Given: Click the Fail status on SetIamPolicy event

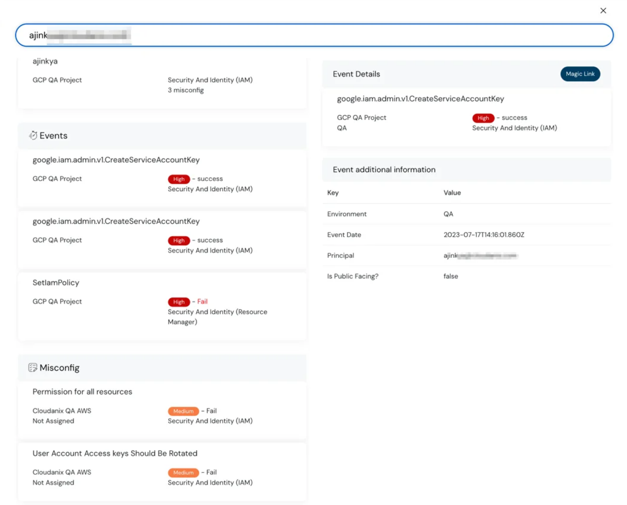Looking at the screenshot, I should click(x=202, y=301).
